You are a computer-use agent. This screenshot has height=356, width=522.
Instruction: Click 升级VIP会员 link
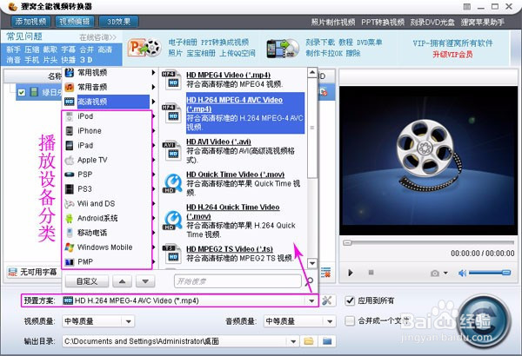pyautogui.click(x=452, y=54)
